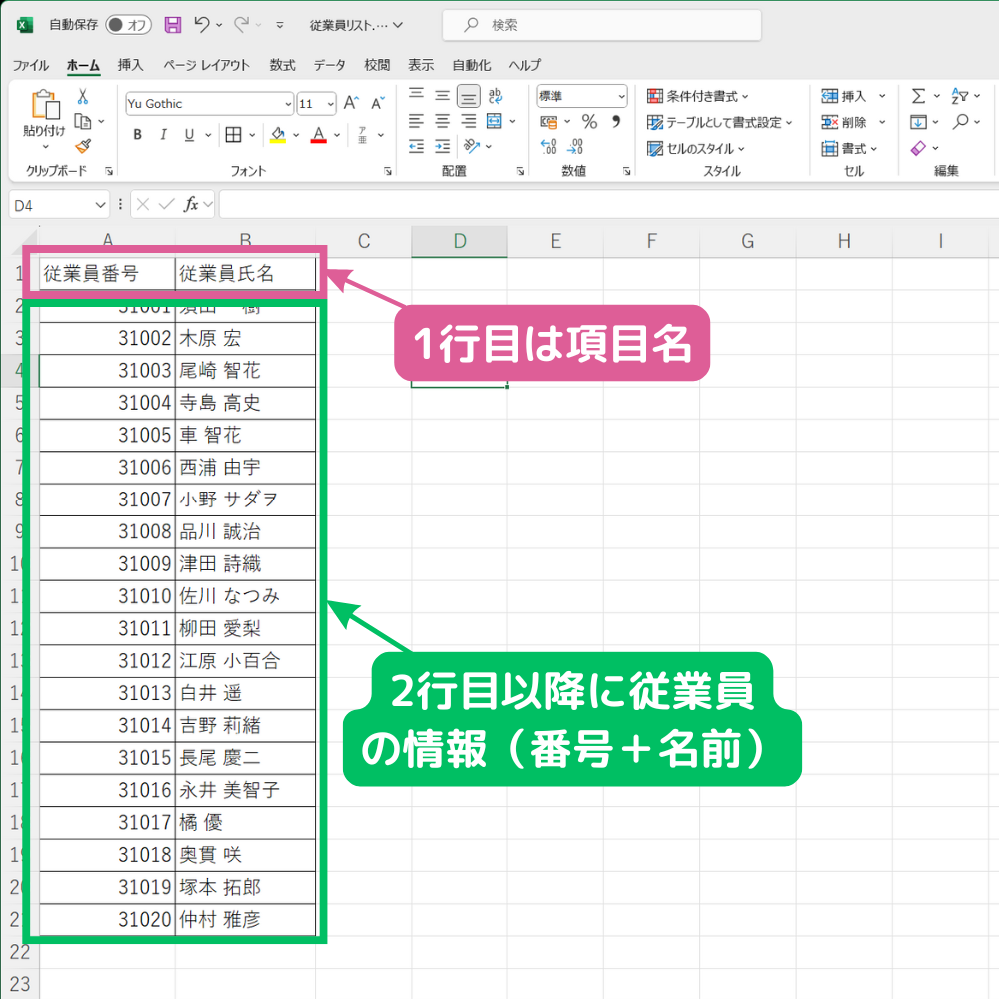Switch to the ホーム tab

[84, 65]
